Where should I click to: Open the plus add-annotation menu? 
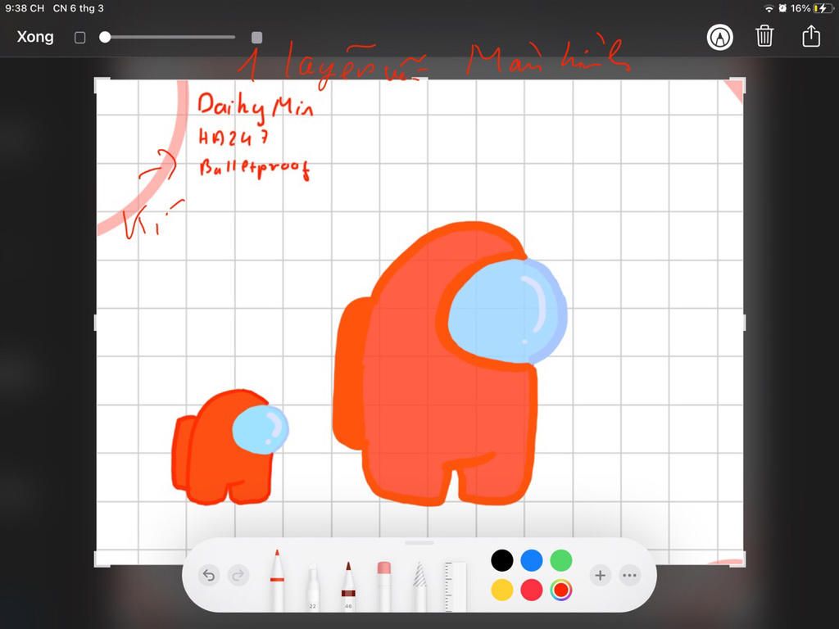tap(601, 576)
